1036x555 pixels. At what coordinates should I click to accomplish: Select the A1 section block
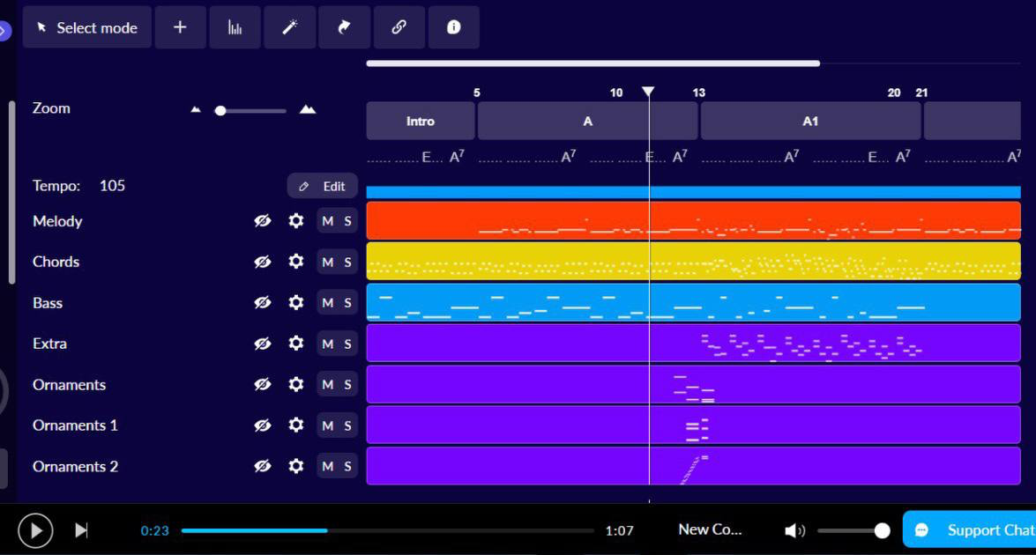tap(810, 122)
